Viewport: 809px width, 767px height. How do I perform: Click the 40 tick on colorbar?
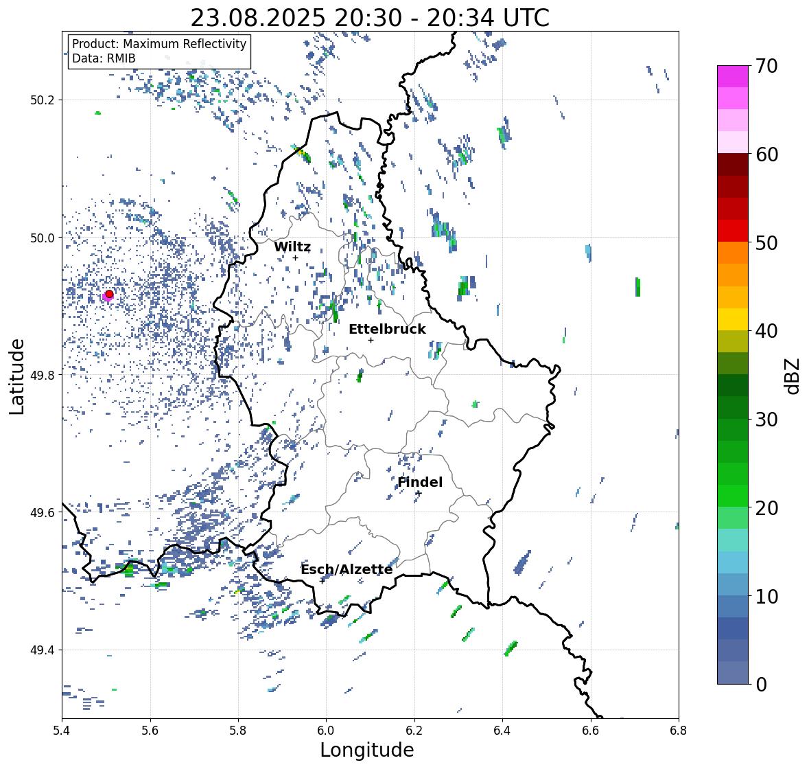766,331
